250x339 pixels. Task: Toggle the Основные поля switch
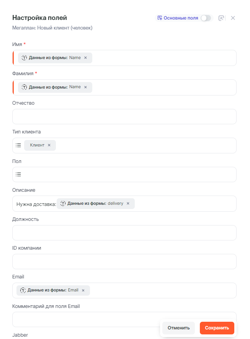point(206,18)
